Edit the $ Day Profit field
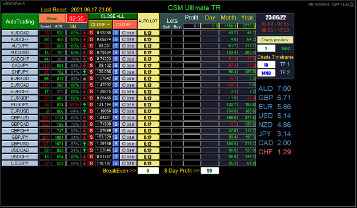Screen dimensions: 357x208 tap(210, 171)
